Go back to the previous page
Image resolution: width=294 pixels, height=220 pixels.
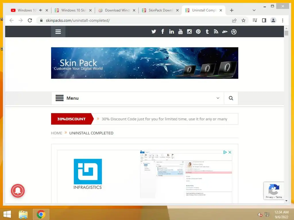point(11,20)
